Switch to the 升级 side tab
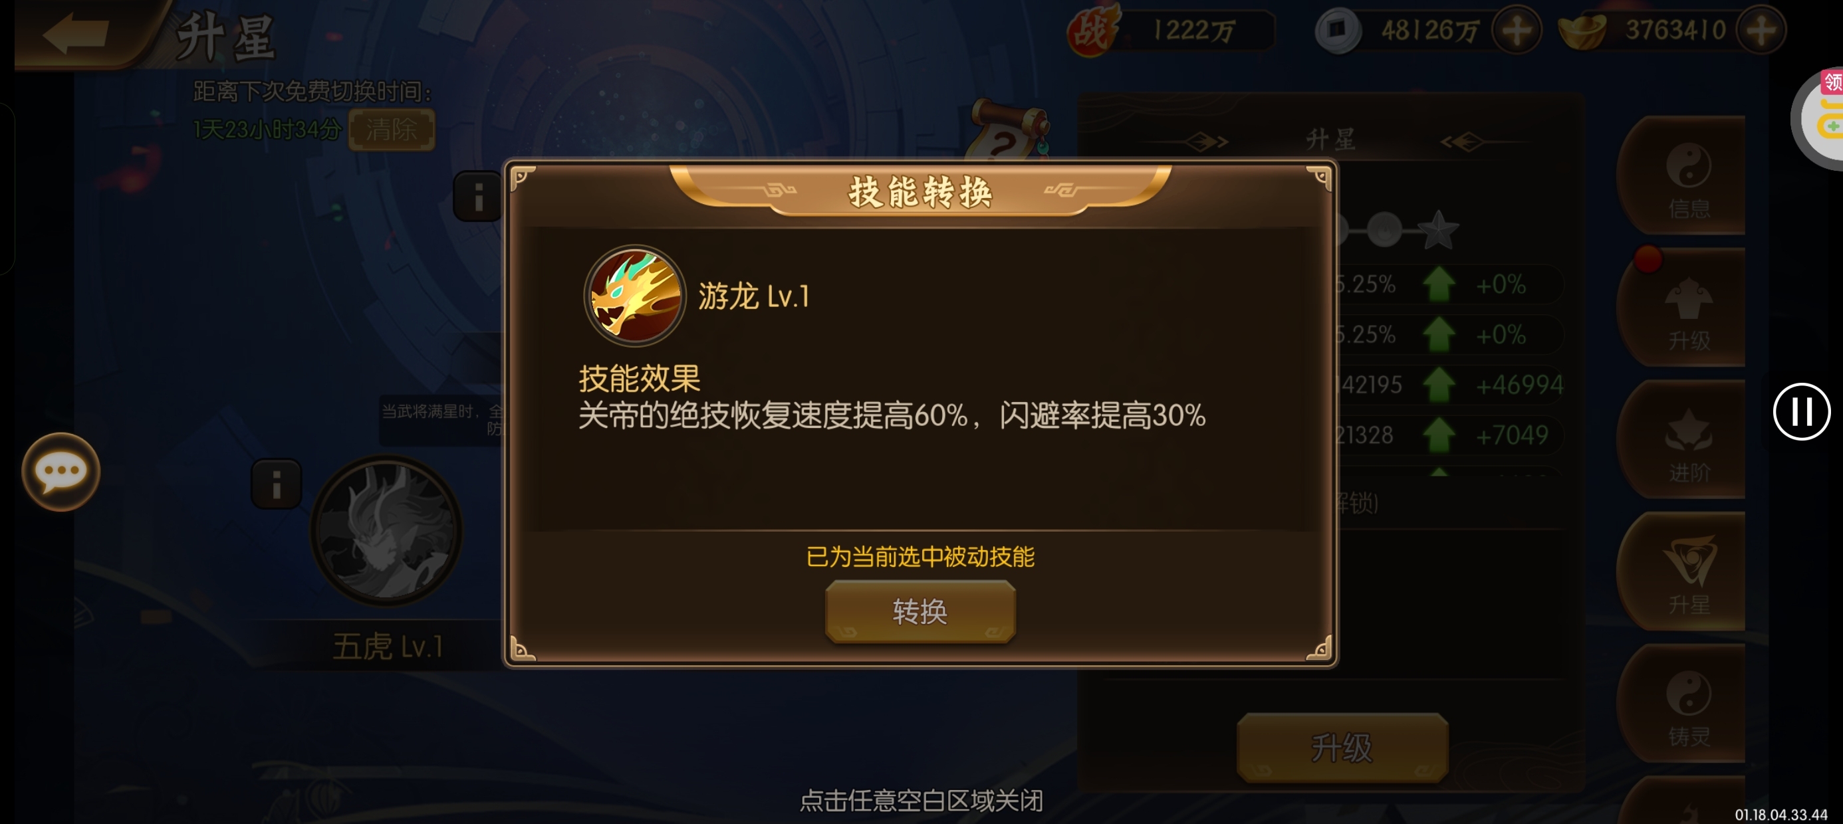The width and height of the screenshot is (1843, 824). tap(1689, 311)
